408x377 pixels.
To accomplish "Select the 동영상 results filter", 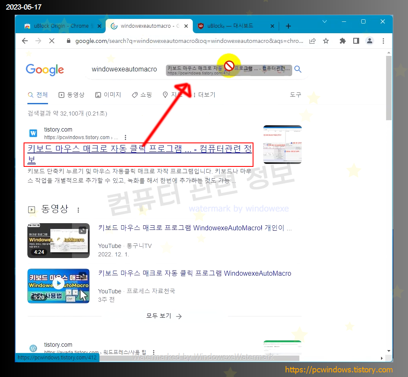I will 72,95.
